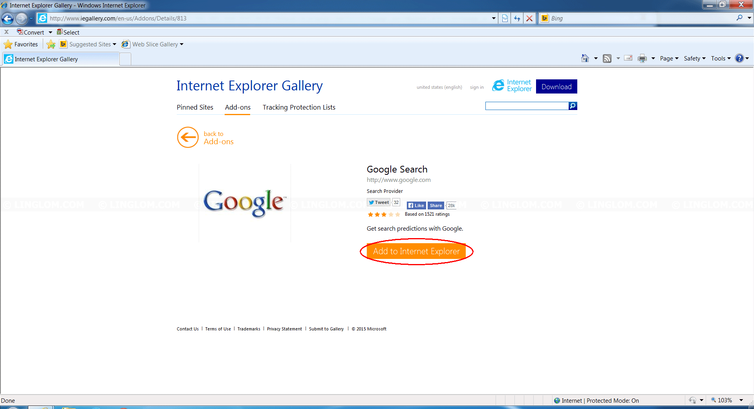Image resolution: width=754 pixels, height=409 pixels.
Task: Open the Tools menu
Action: [721, 59]
